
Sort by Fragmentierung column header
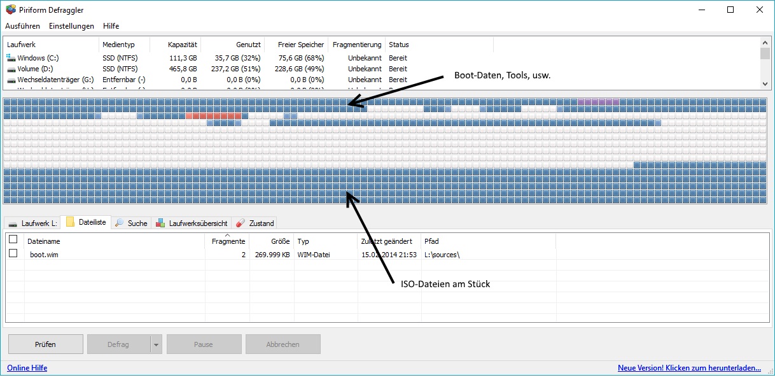point(356,45)
